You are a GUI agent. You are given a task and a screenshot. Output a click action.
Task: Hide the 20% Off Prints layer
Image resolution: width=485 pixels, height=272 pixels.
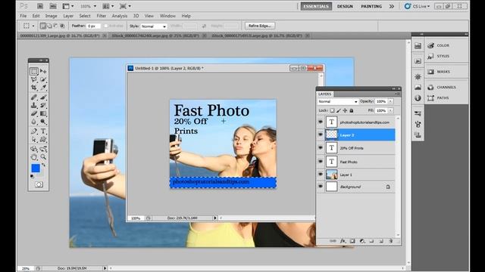(321, 148)
